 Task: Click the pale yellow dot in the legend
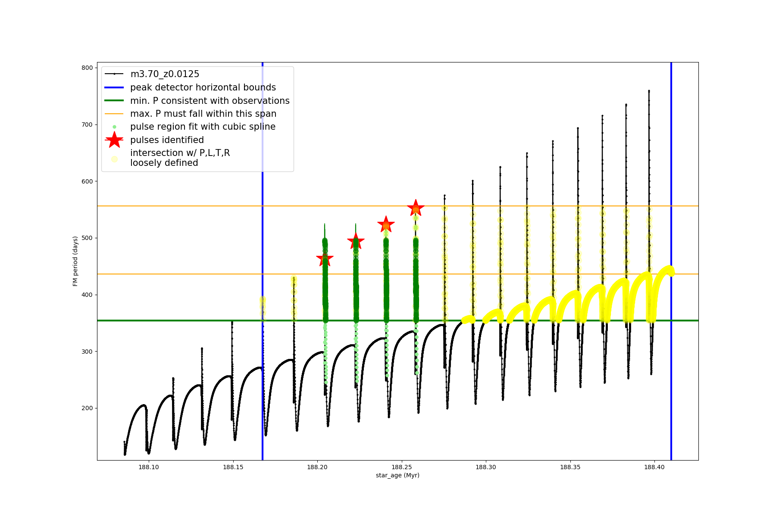(x=114, y=159)
